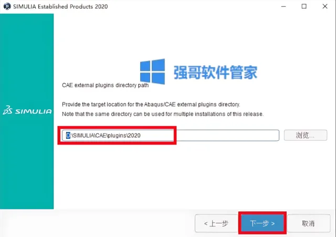Image resolution: width=336 pixels, height=237 pixels.
Task: Click the highlighted D drive letter in path
Action: pos(68,136)
